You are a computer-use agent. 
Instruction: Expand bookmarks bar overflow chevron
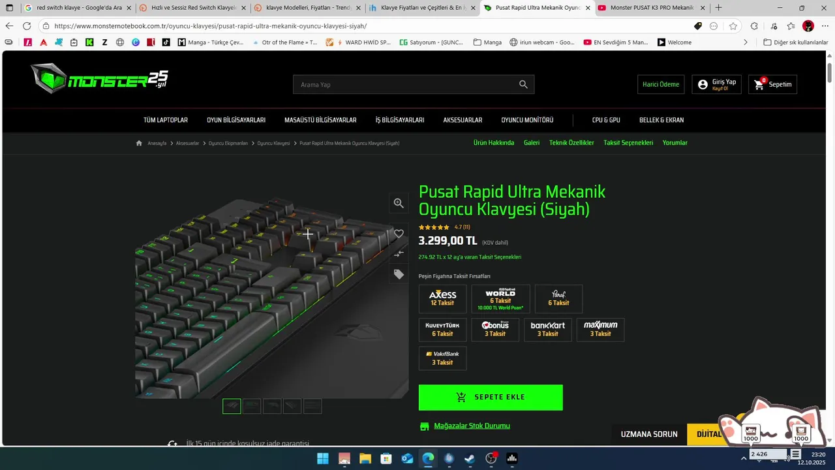tap(746, 42)
